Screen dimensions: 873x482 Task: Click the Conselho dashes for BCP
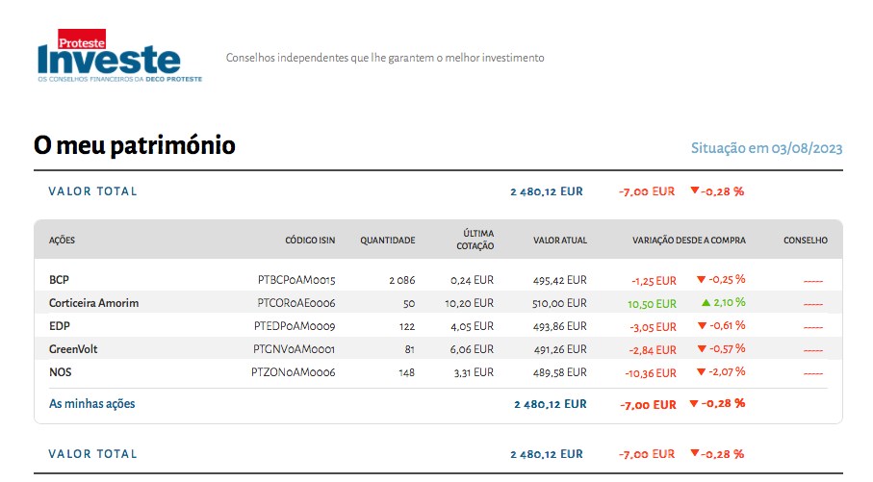[x=813, y=281]
